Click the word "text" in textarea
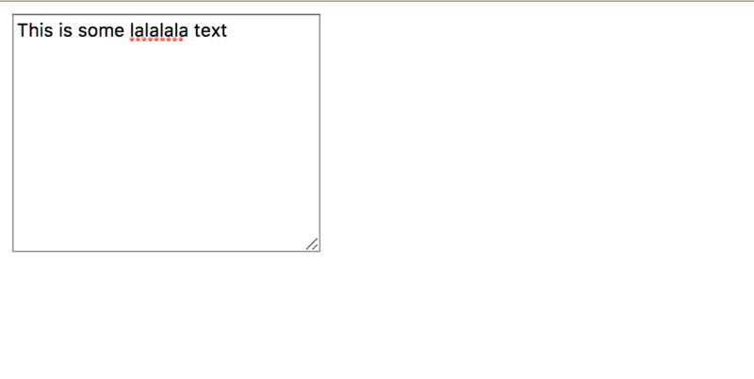 (210, 30)
